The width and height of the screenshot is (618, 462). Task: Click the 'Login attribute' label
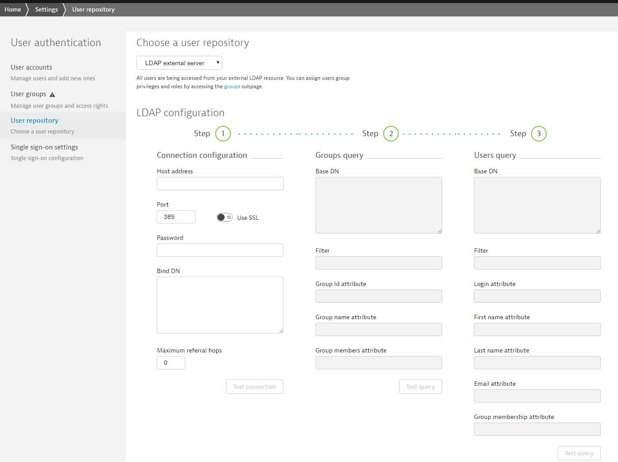click(495, 284)
